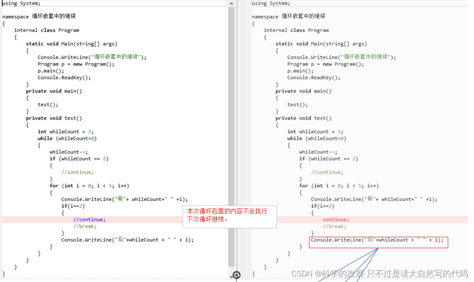Image resolution: width=474 pixels, height=282 pixels.
Task: Click 'if(i==2)' in the right pane
Action: (323, 206)
